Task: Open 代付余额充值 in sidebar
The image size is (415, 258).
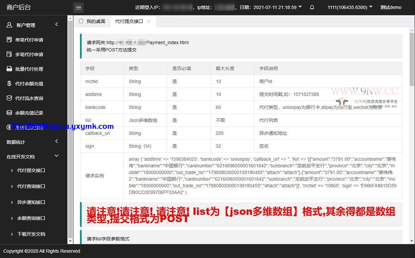Action: [x=29, y=84]
